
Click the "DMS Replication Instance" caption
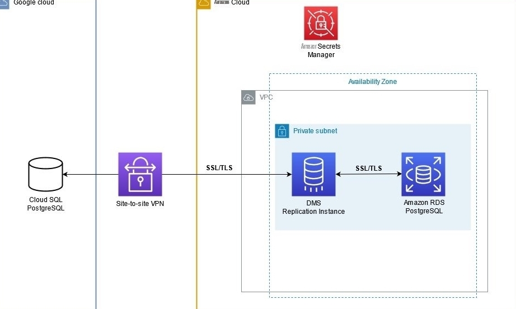pos(313,208)
